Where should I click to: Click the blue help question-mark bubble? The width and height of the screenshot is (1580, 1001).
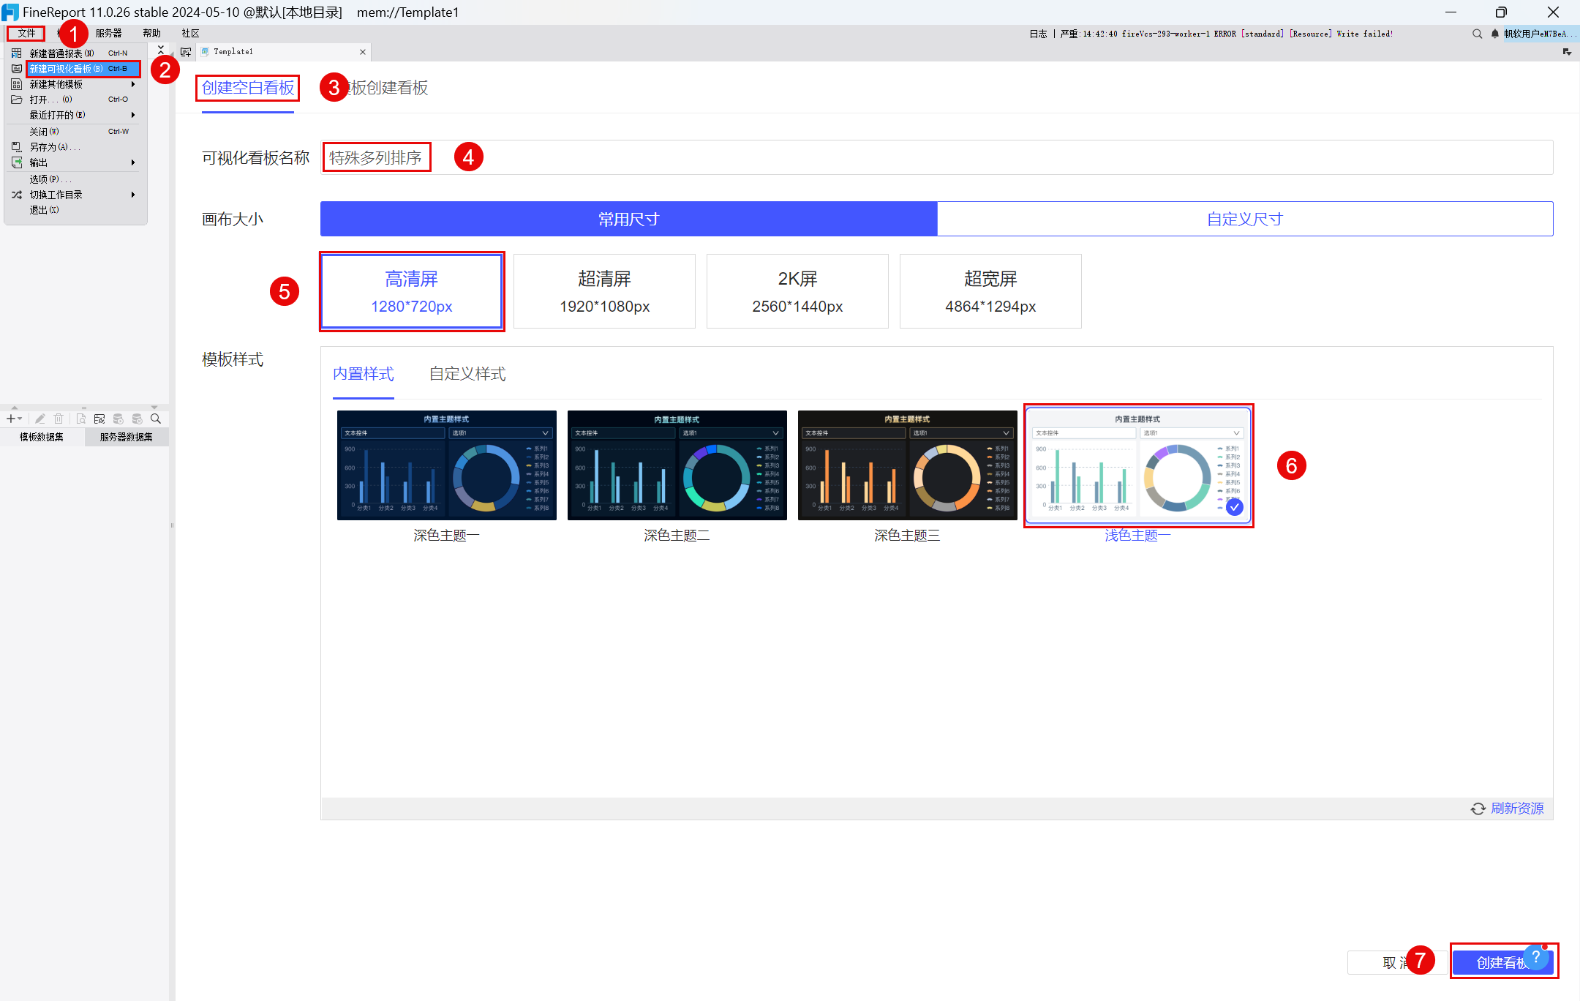[1535, 957]
